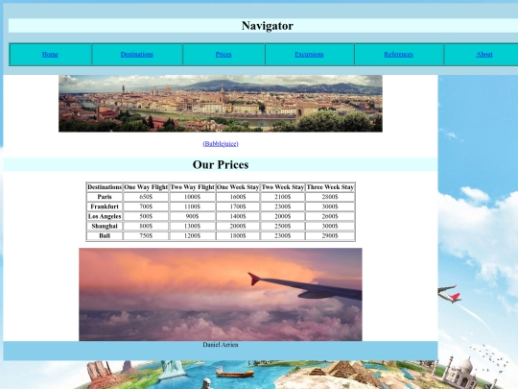Select Los Angeles one way price 500$
This screenshot has width=518, height=389.
[146, 216]
